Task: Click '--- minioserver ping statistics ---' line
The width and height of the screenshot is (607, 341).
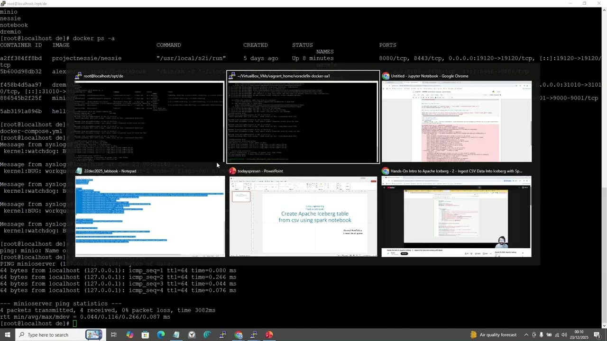Action: tap(61, 304)
